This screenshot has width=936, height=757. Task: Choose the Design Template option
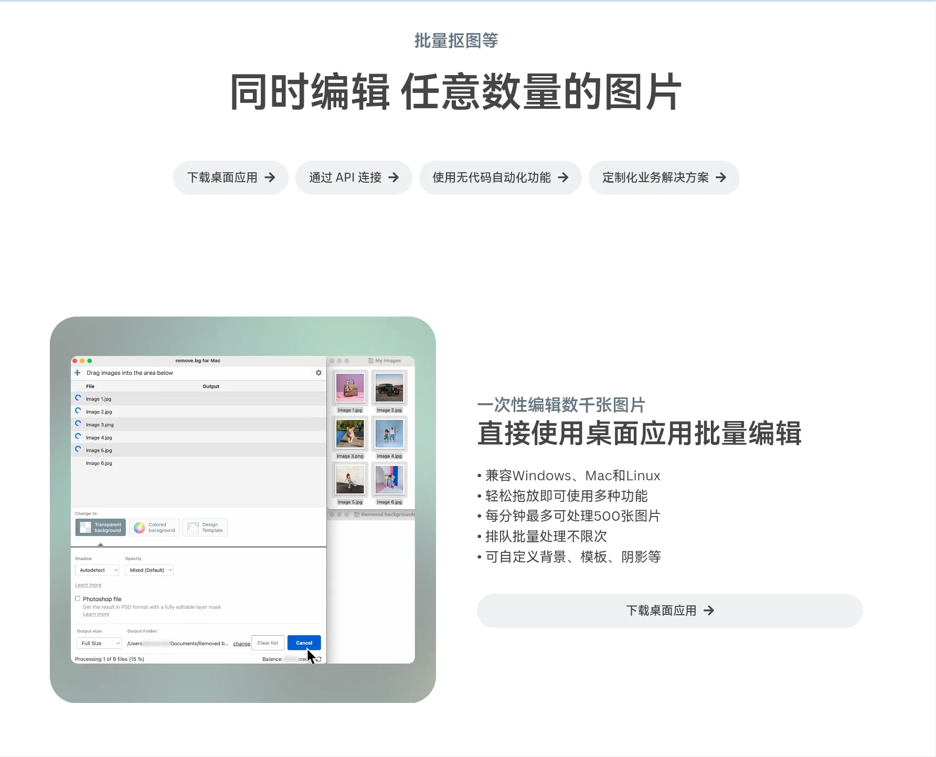[x=205, y=528]
